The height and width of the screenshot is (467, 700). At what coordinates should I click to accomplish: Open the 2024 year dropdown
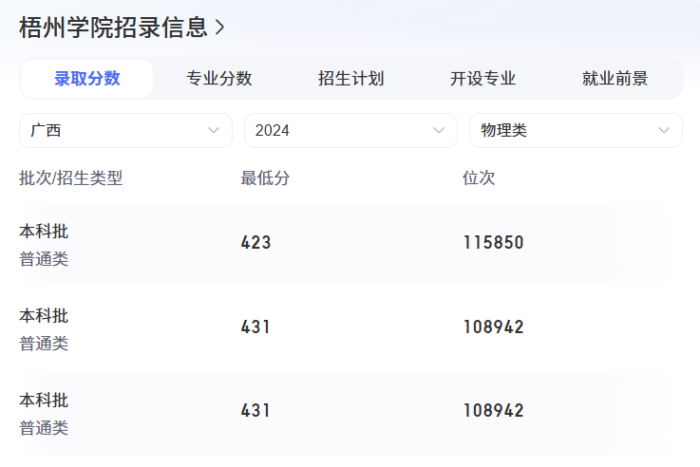(x=350, y=130)
